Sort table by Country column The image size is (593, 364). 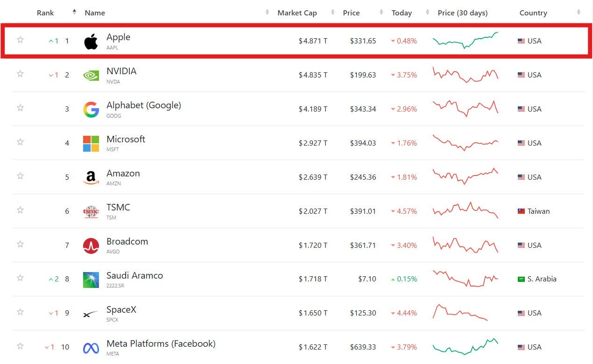pyautogui.click(x=533, y=13)
